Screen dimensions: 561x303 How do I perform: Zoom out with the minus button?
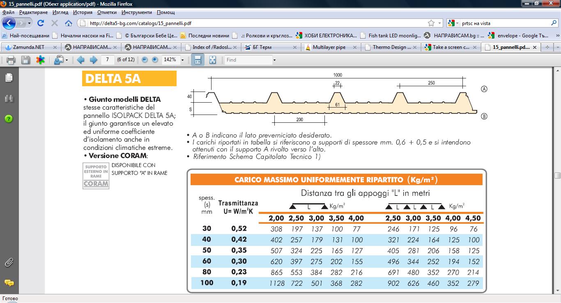pyautogui.click(x=145, y=60)
